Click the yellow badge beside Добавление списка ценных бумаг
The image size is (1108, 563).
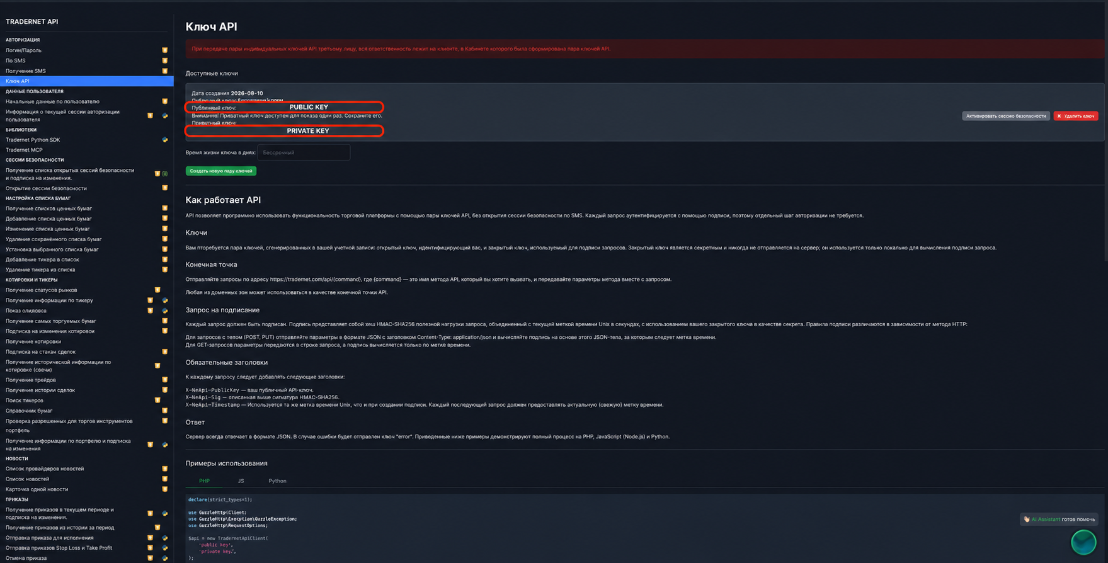pos(165,219)
